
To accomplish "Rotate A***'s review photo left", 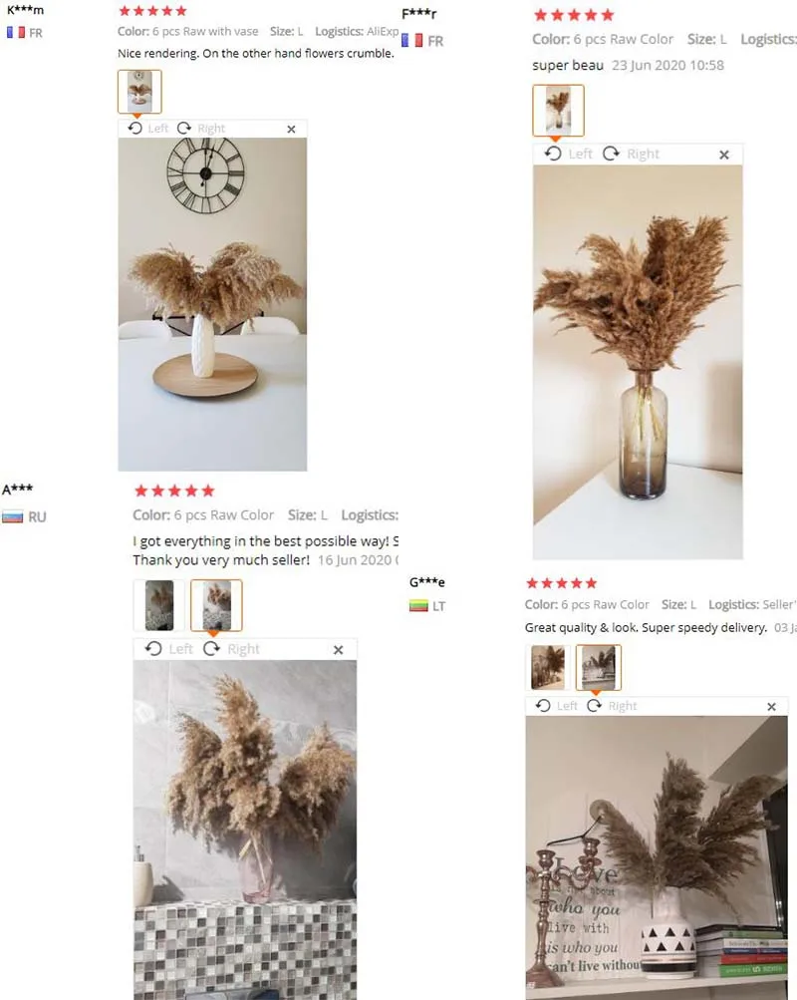I will [x=168, y=649].
